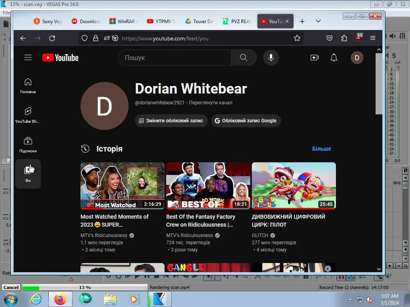The height and width of the screenshot is (307, 410).
Task: Open GLITCH channel link
Action: point(260,235)
